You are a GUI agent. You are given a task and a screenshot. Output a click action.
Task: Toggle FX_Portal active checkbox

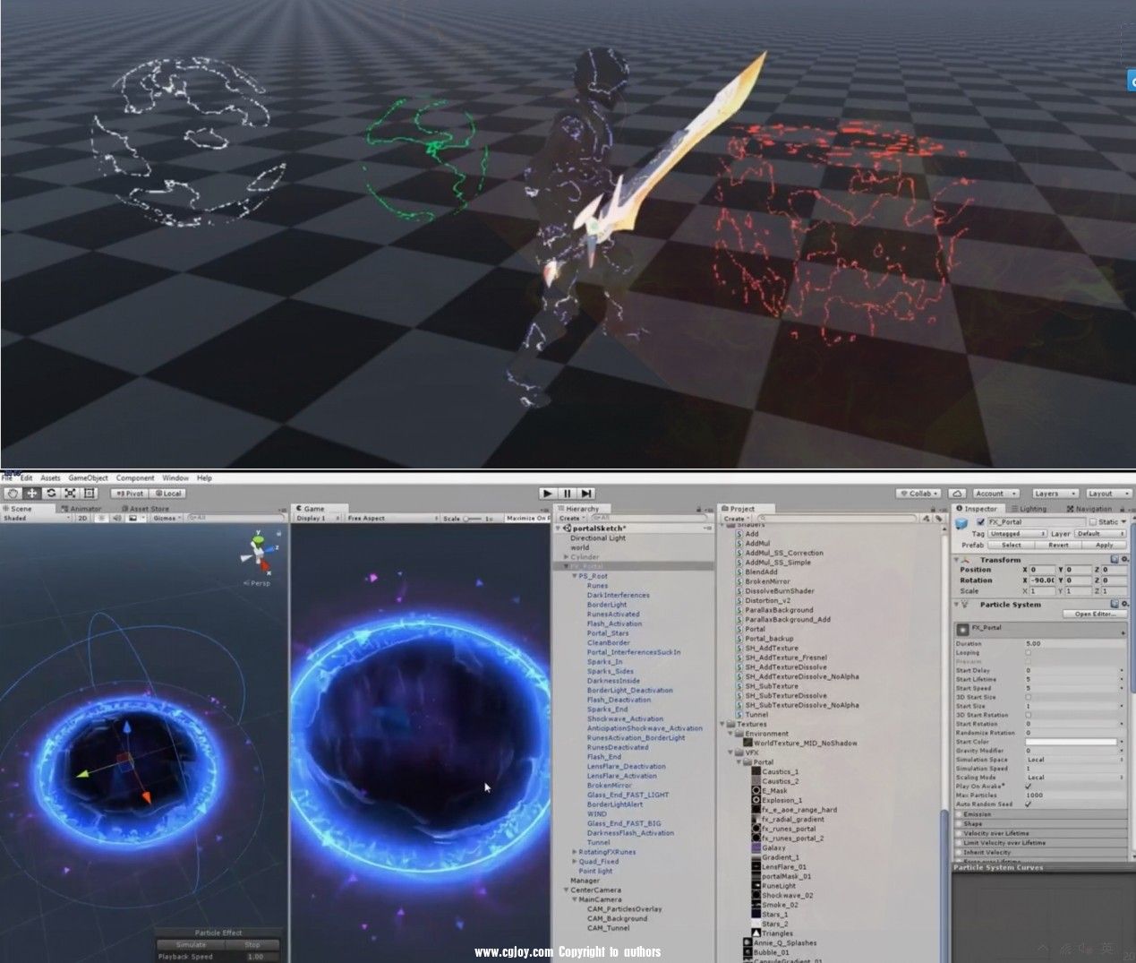pyautogui.click(x=980, y=521)
